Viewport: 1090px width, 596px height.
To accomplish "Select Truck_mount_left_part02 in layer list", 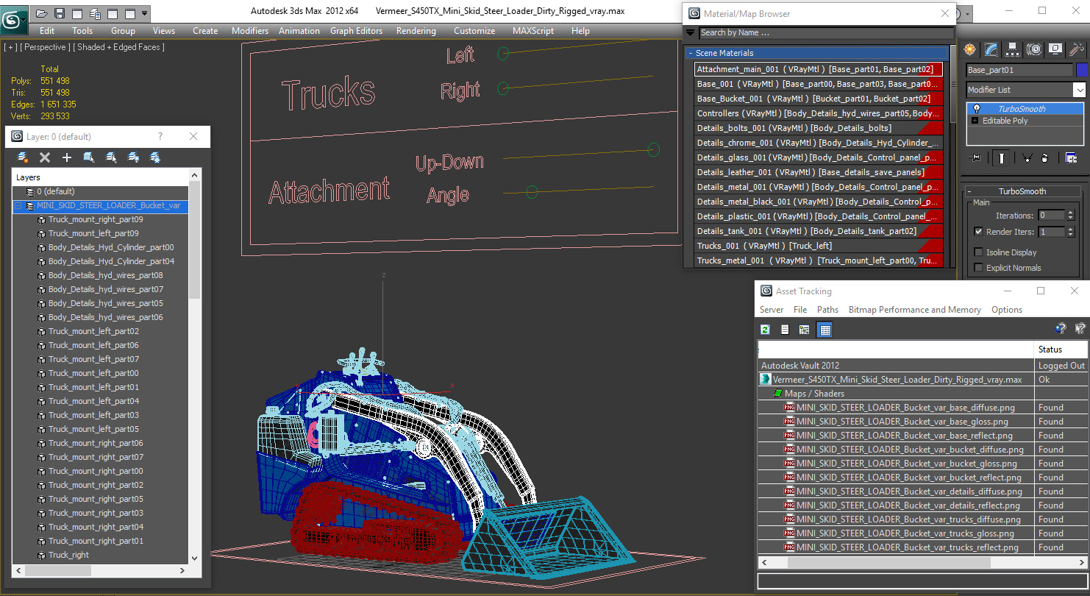I will pos(93,331).
